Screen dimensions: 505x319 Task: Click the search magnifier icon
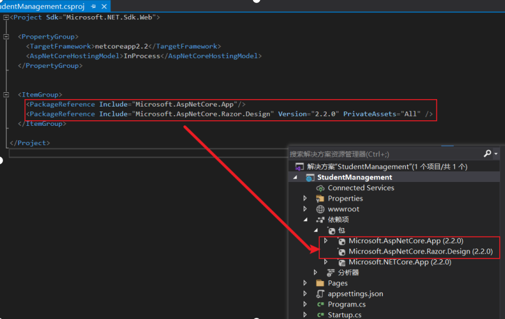pyautogui.click(x=488, y=153)
